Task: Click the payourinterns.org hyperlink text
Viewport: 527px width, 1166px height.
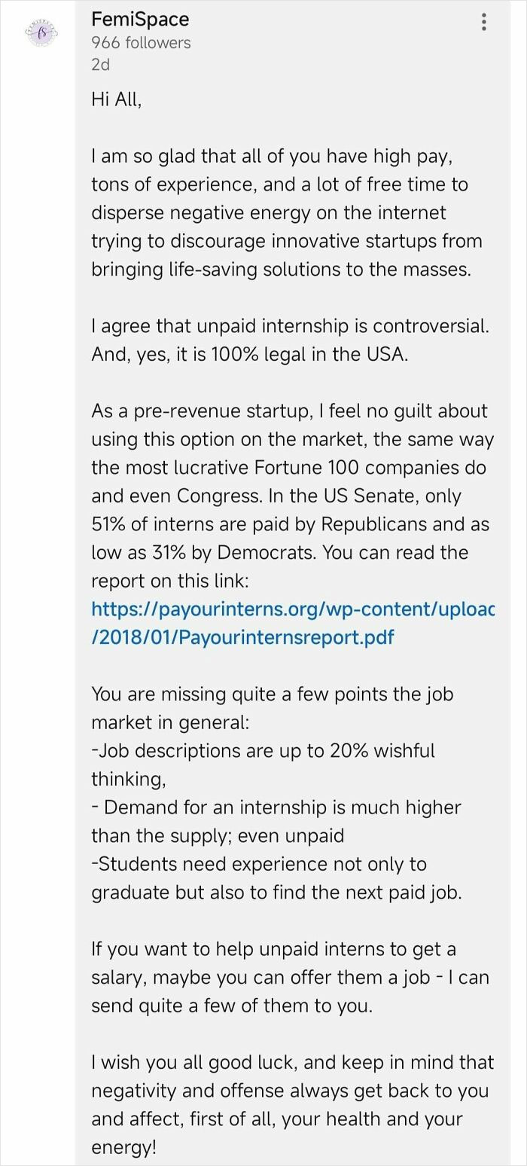Action: [x=292, y=609]
